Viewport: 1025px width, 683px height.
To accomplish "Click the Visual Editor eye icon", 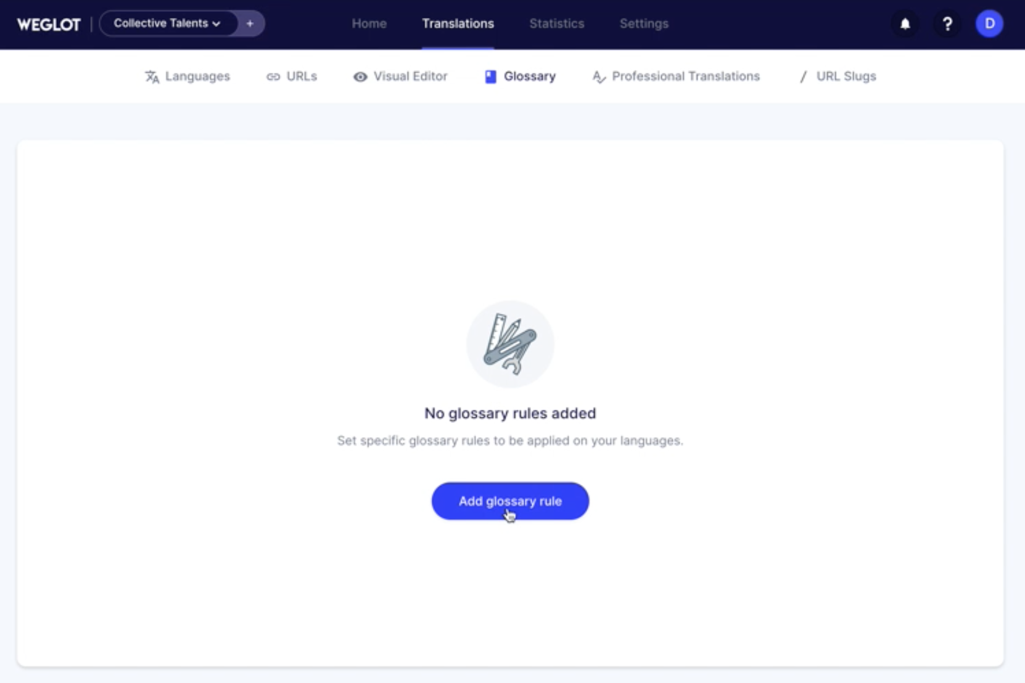I will 360,76.
